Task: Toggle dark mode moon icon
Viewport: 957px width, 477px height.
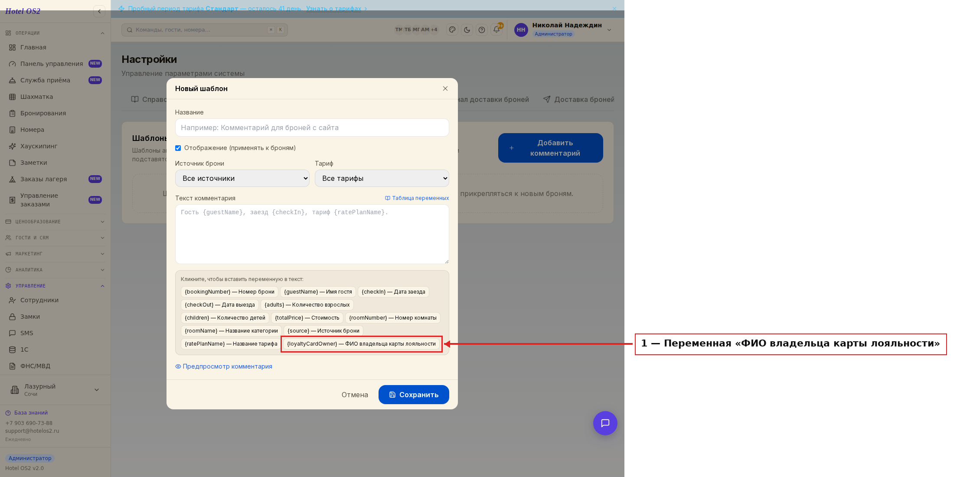Action: coord(467,30)
